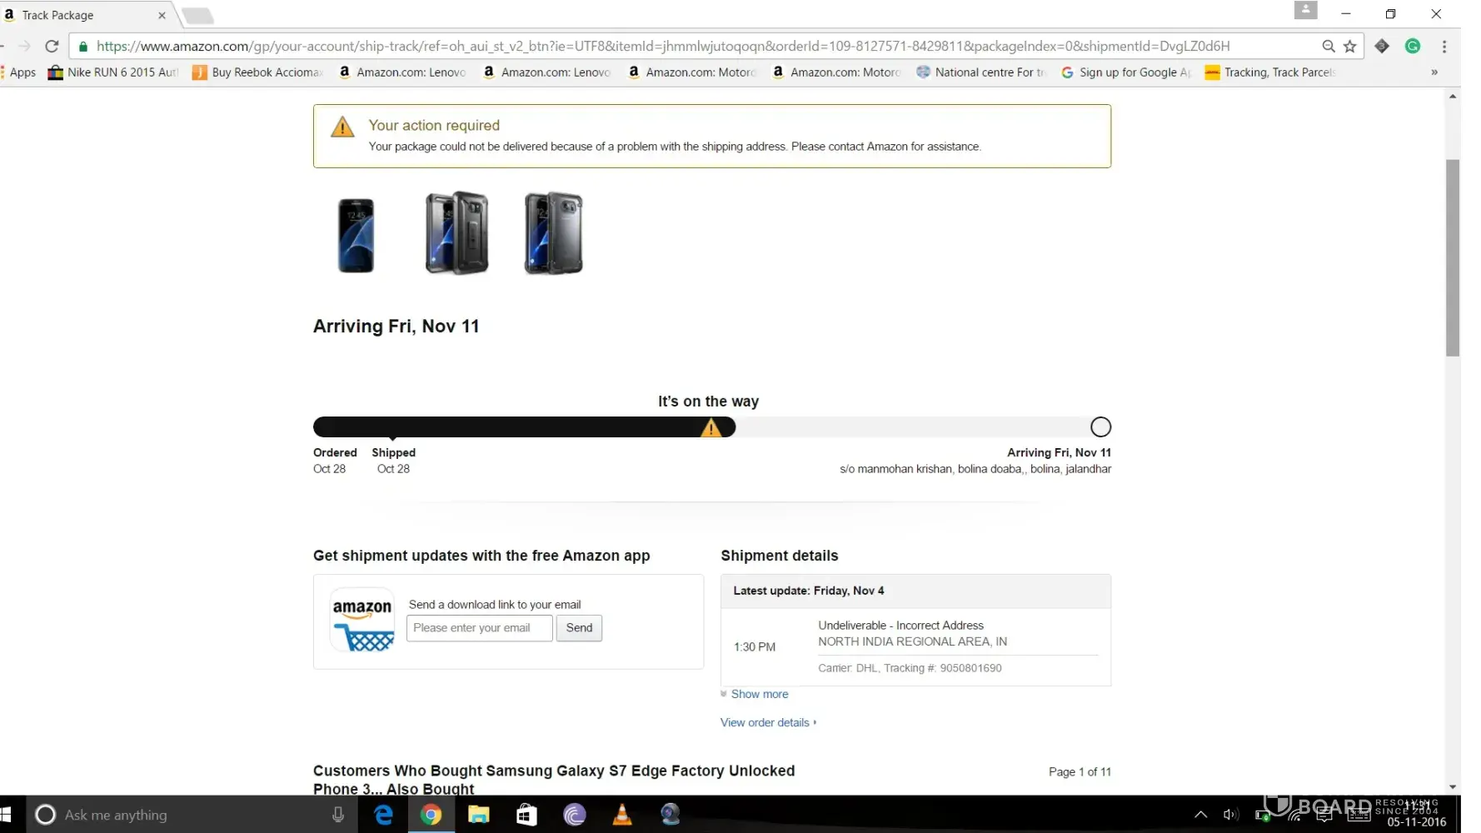Click the vertical scrollbar thumb

(1453, 258)
